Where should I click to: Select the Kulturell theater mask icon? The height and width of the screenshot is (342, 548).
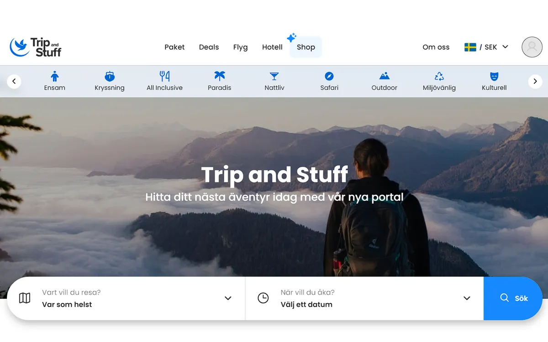[x=494, y=76]
